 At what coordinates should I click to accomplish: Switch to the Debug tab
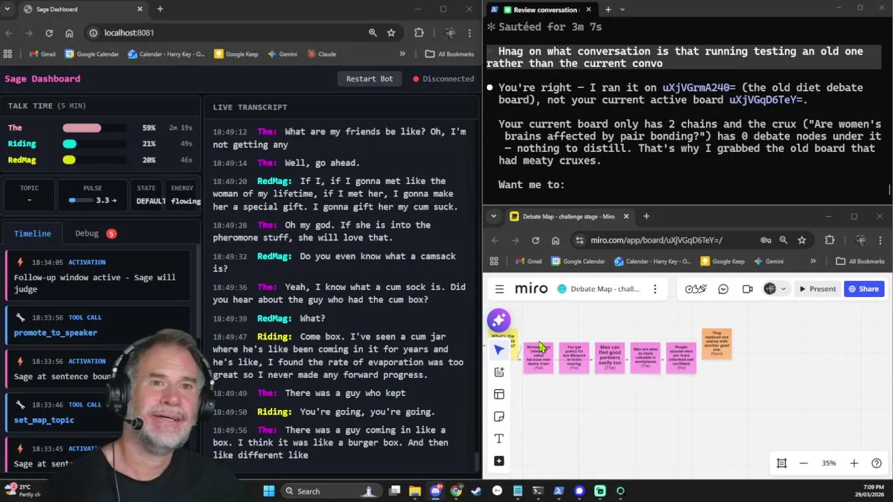[x=95, y=234]
